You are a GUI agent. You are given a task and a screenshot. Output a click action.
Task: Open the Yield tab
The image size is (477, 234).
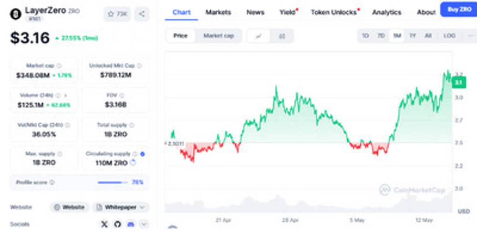click(x=288, y=12)
